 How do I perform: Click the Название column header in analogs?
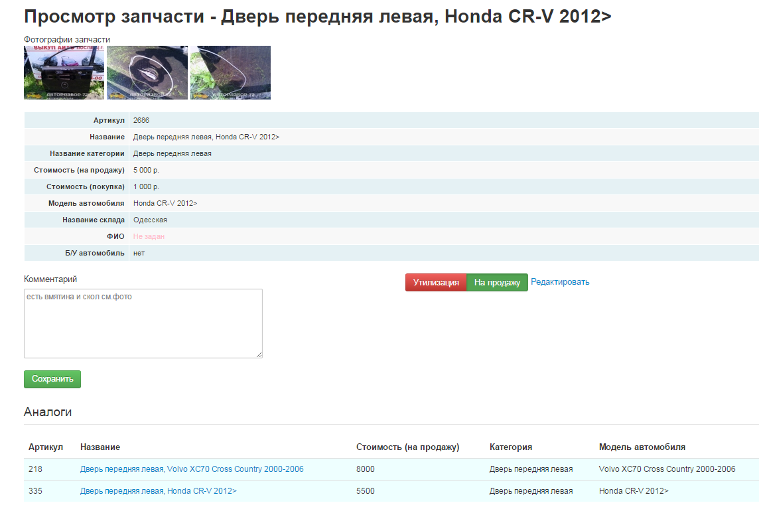(100, 447)
